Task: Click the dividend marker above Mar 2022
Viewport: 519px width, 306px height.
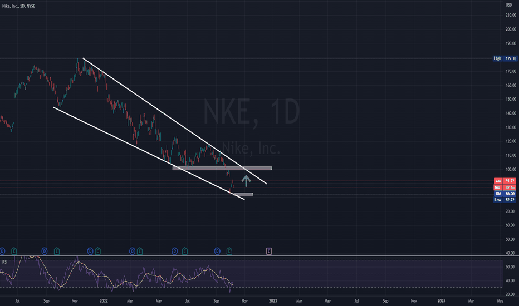Action: coord(132,251)
